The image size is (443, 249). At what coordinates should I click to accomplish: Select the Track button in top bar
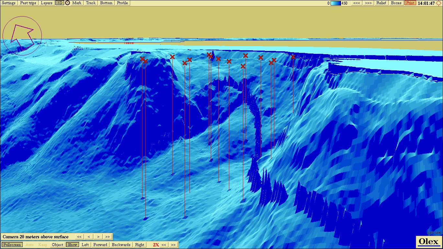click(x=91, y=3)
